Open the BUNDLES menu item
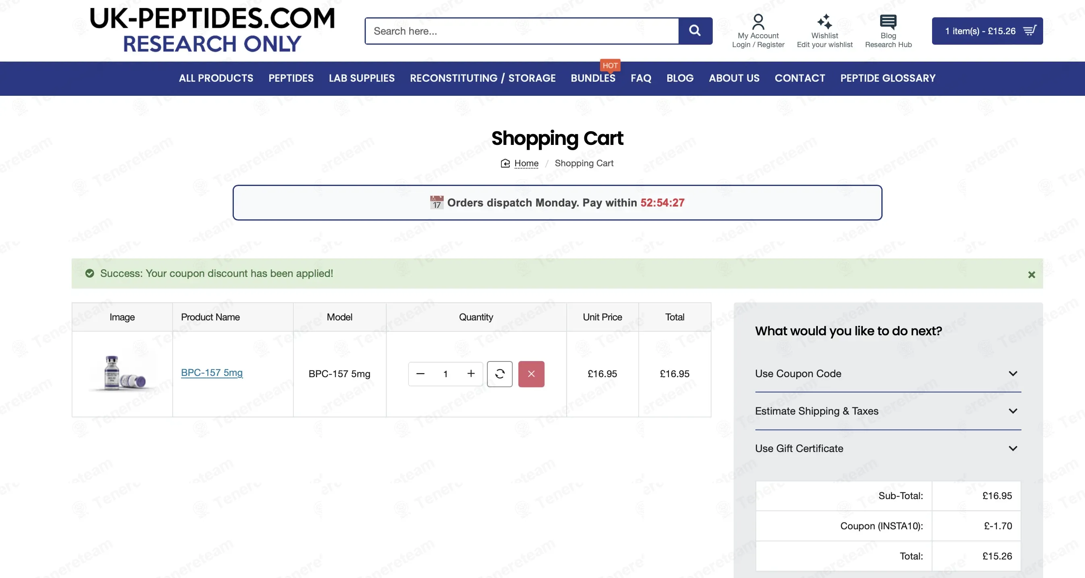The height and width of the screenshot is (578, 1085). (593, 78)
